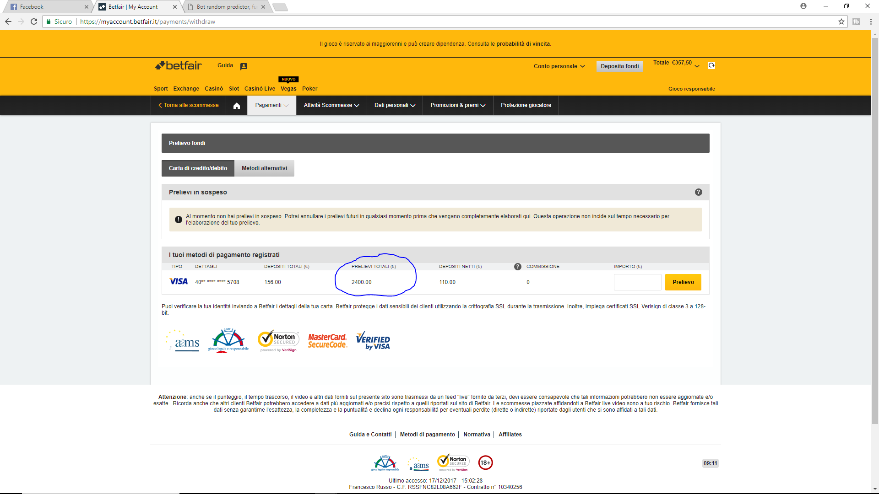879x494 pixels.
Task: Open the Slot section
Action: click(x=234, y=89)
